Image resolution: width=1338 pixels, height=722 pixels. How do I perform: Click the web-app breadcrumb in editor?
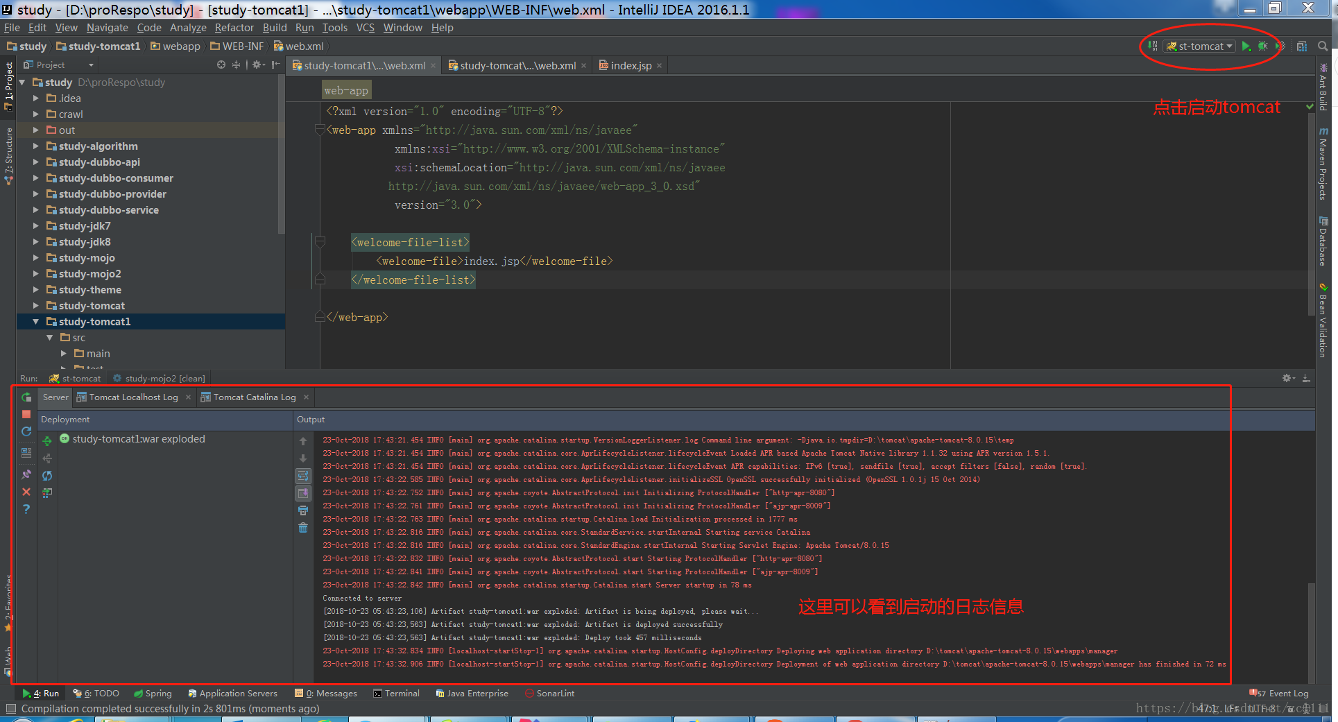tap(346, 90)
